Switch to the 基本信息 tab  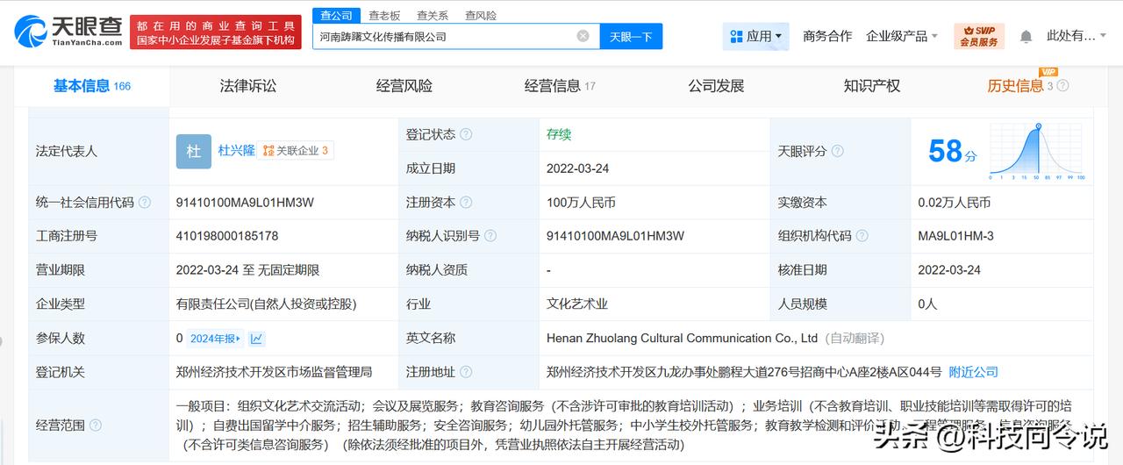click(x=91, y=86)
